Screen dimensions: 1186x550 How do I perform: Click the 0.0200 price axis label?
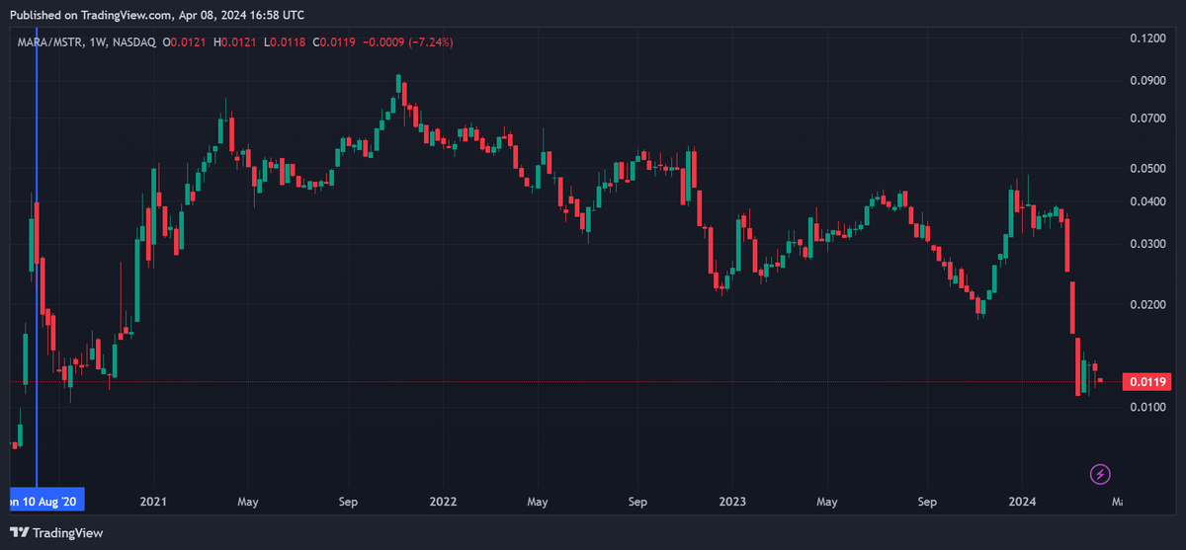(1146, 304)
